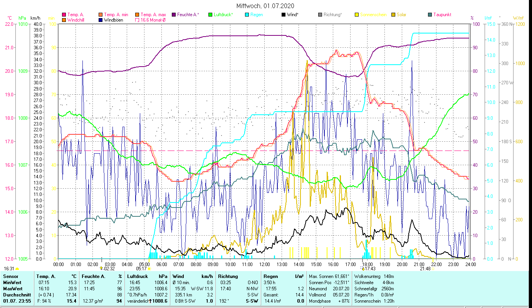This screenshot has width=532, height=308.
Task: Click the Mondphase + 87% entry
Action: tap(329, 301)
